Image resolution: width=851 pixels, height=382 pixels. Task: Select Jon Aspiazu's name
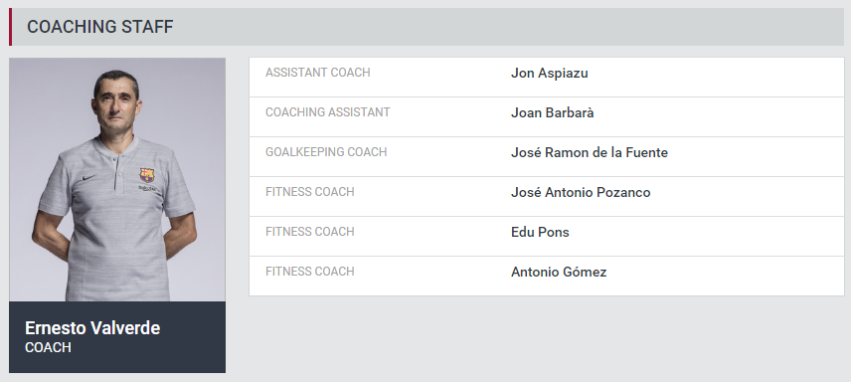tap(549, 74)
